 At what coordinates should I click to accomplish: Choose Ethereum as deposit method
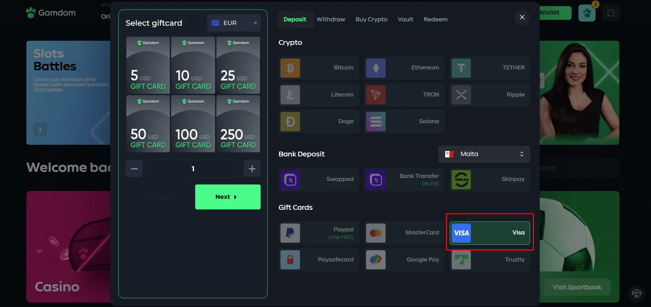coord(404,68)
